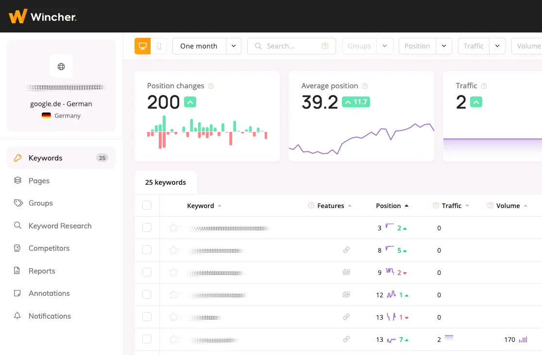Click the help icon beside Average position
This screenshot has height=355, width=542.
point(365,86)
